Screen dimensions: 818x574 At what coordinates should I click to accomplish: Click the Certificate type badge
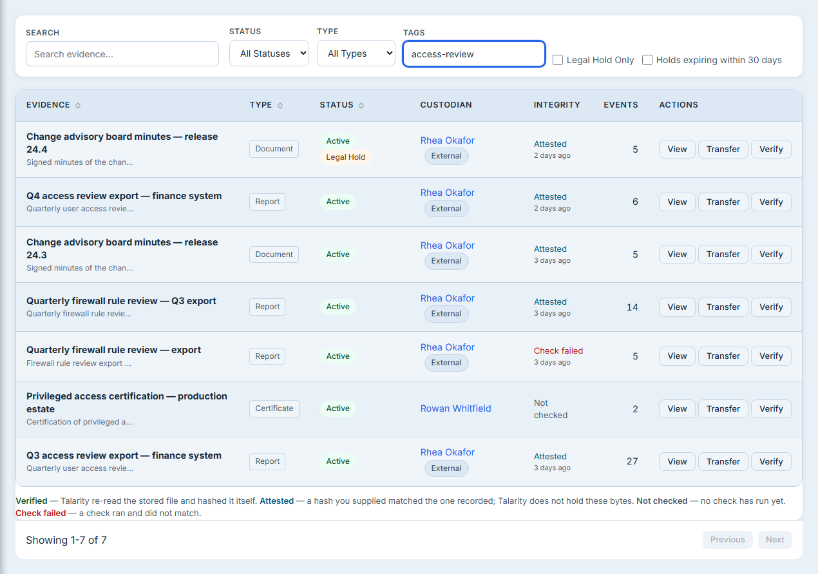pyautogui.click(x=274, y=408)
